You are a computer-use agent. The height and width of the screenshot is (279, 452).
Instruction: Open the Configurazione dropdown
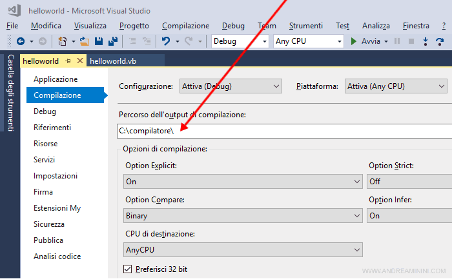click(x=230, y=86)
